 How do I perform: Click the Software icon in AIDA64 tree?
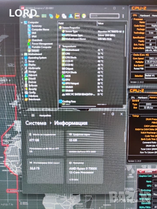[x=26, y=85]
